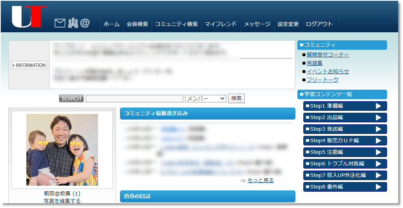
Task: Open コミュニティ検索 in the navigation menu
Action: click(x=176, y=24)
